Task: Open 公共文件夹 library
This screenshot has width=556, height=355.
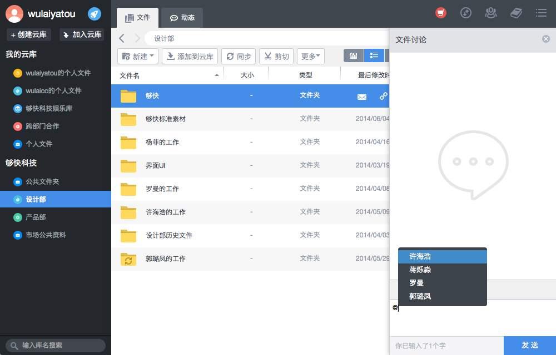Action: 56,181
